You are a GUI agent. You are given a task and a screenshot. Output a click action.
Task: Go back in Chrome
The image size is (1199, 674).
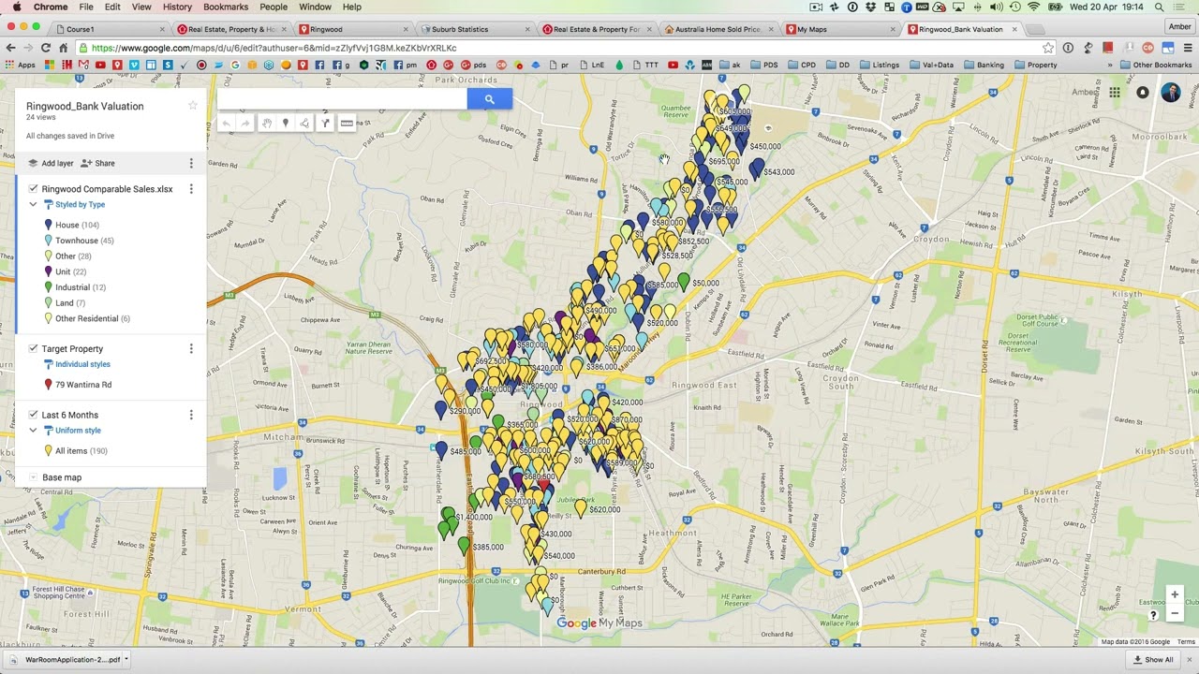click(x=10, y=48)
